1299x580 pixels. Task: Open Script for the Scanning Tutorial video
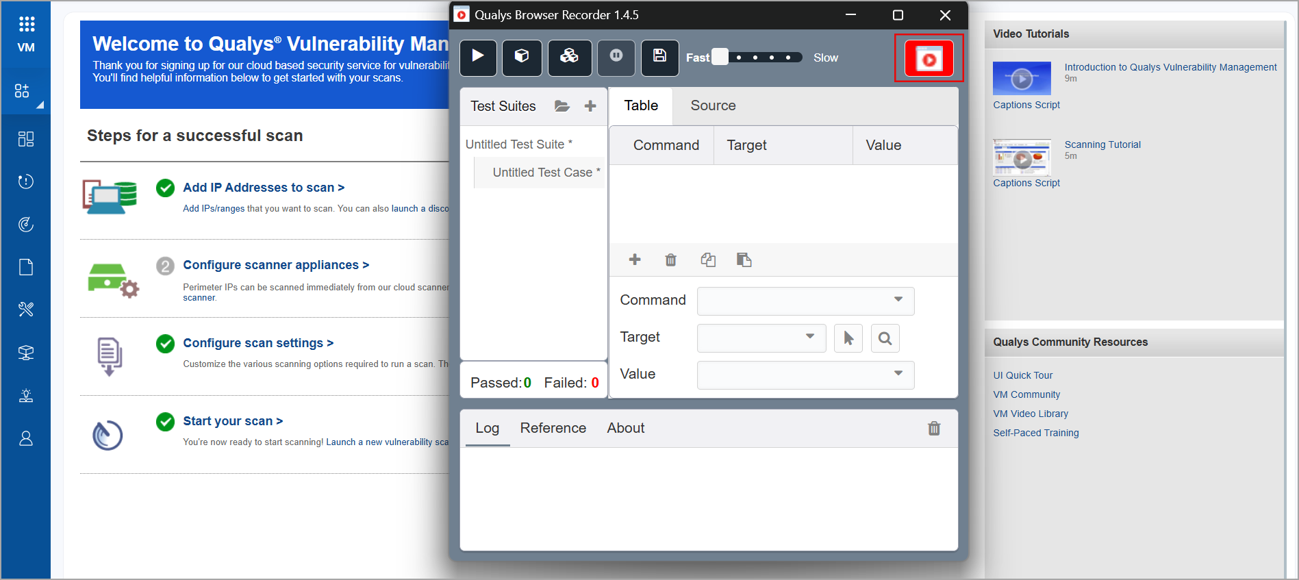pos(1048,183)
